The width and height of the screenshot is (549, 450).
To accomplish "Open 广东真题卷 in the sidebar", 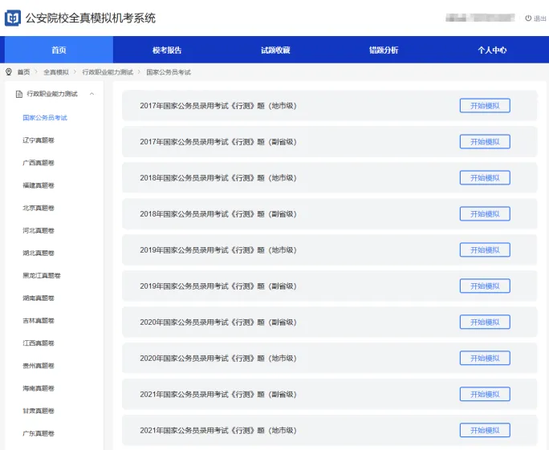I will click(x=39, y=433).
